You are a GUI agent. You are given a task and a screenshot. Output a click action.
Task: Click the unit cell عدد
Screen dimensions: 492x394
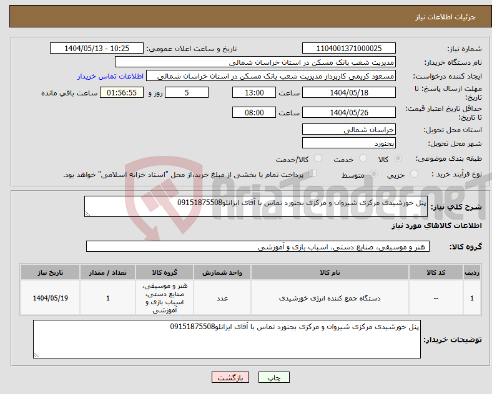pyautogui.click(x=222, y=298)
